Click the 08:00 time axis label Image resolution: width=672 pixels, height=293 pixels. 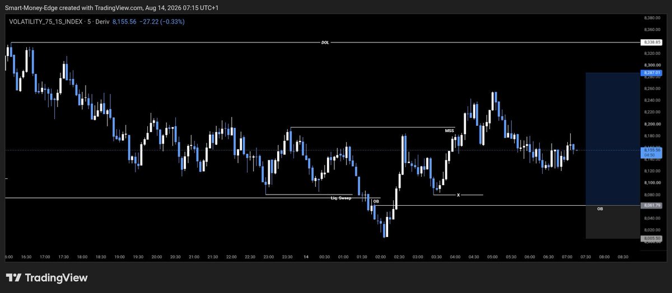pos(604,257)
